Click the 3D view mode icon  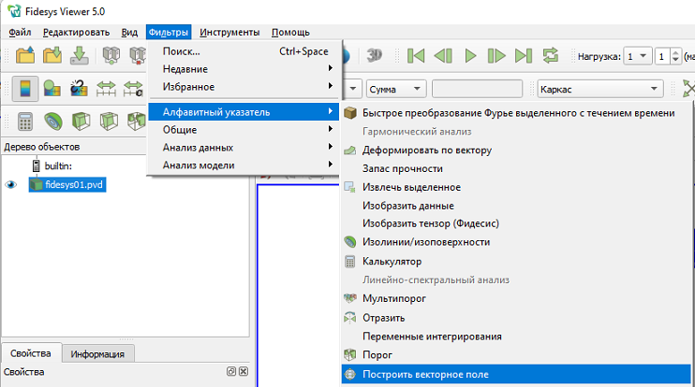(375, 55)
